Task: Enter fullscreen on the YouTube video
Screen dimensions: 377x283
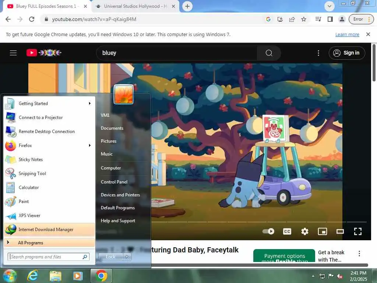Action: point(358,231)
